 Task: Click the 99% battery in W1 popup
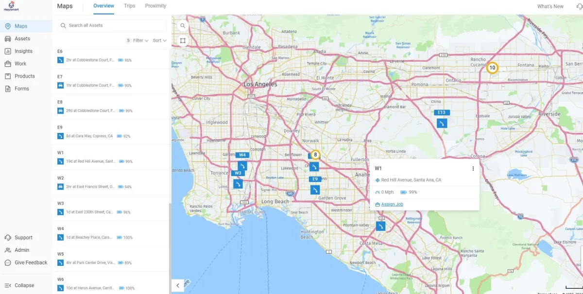click(409, 192)
